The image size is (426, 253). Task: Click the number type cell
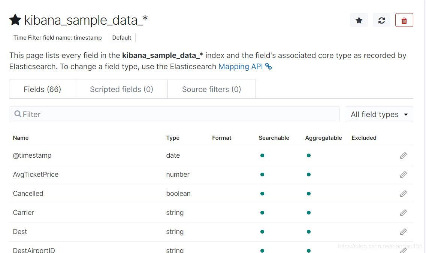178,175
